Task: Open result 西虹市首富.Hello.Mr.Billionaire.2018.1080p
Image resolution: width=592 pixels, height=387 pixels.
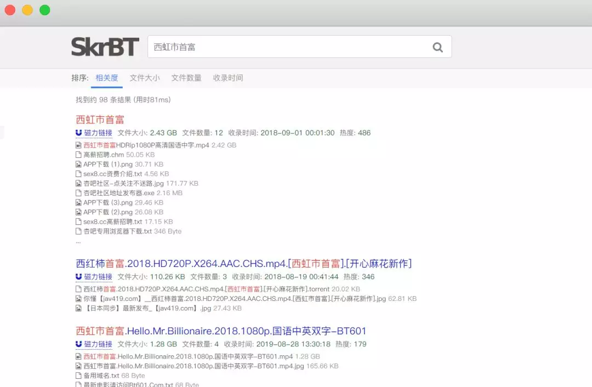Action: tap(221, 331)
